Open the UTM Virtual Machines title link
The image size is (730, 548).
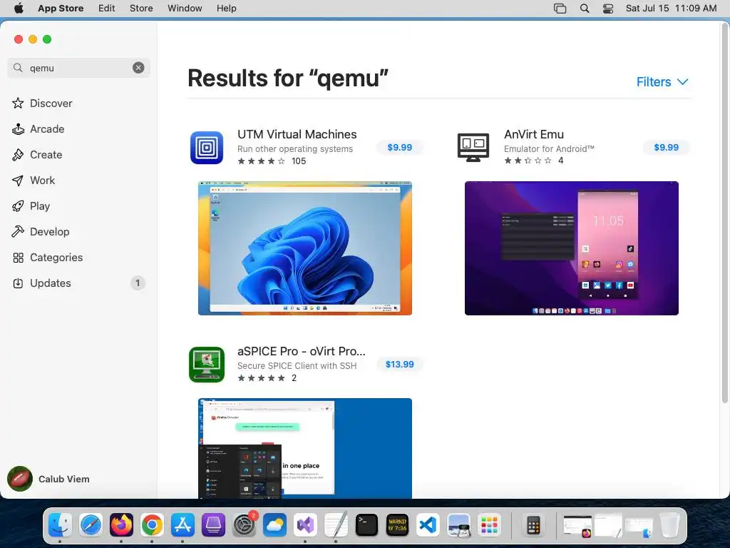[x=297, y=134]
